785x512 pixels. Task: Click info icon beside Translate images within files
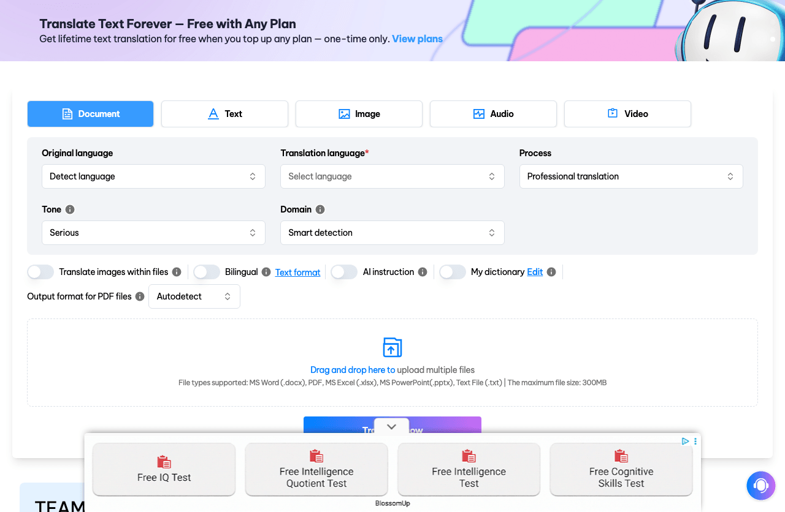coord(177,272)
